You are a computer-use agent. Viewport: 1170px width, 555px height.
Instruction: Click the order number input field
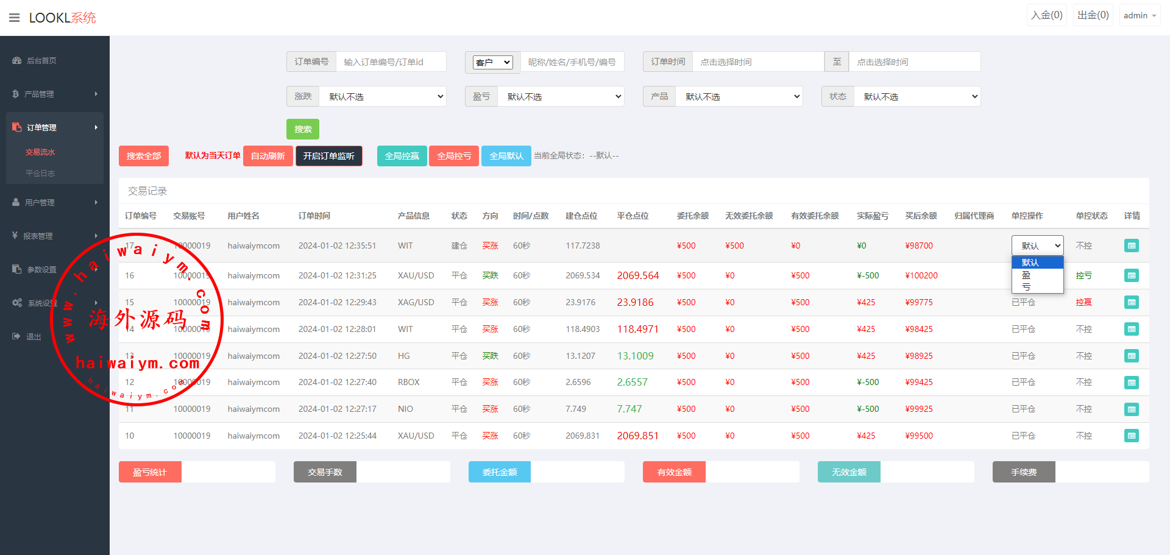(391, 62)
